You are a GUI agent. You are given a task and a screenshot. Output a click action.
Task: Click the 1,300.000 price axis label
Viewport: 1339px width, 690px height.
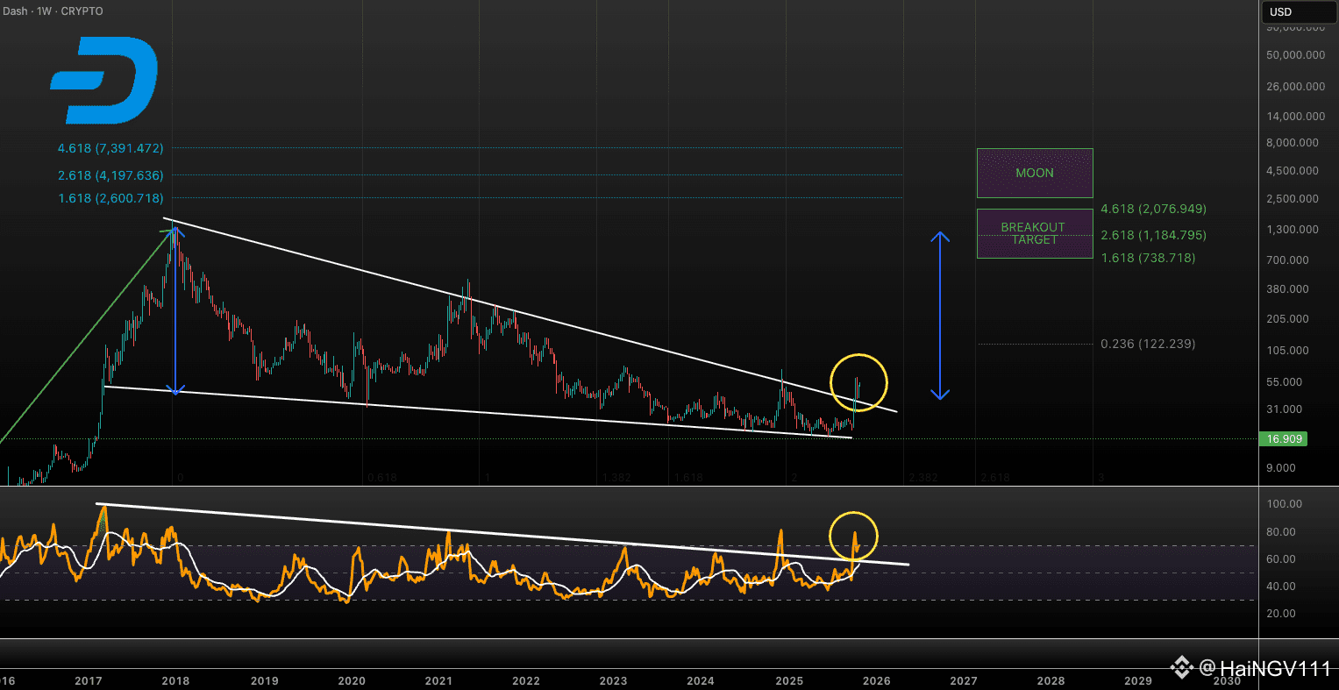tap(1292, 230)
